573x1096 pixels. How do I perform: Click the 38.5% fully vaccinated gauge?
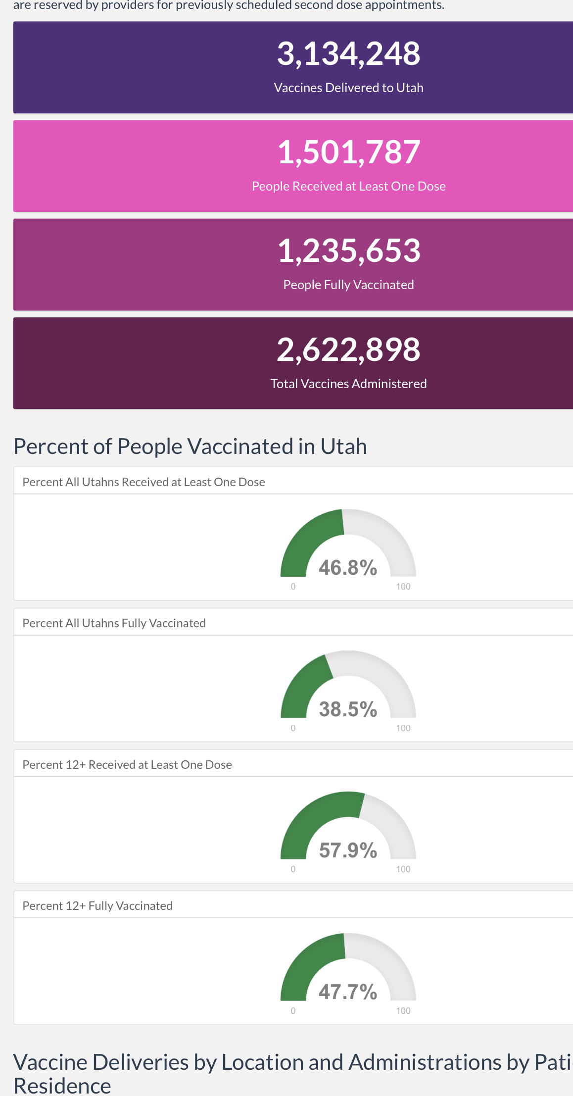348,689
